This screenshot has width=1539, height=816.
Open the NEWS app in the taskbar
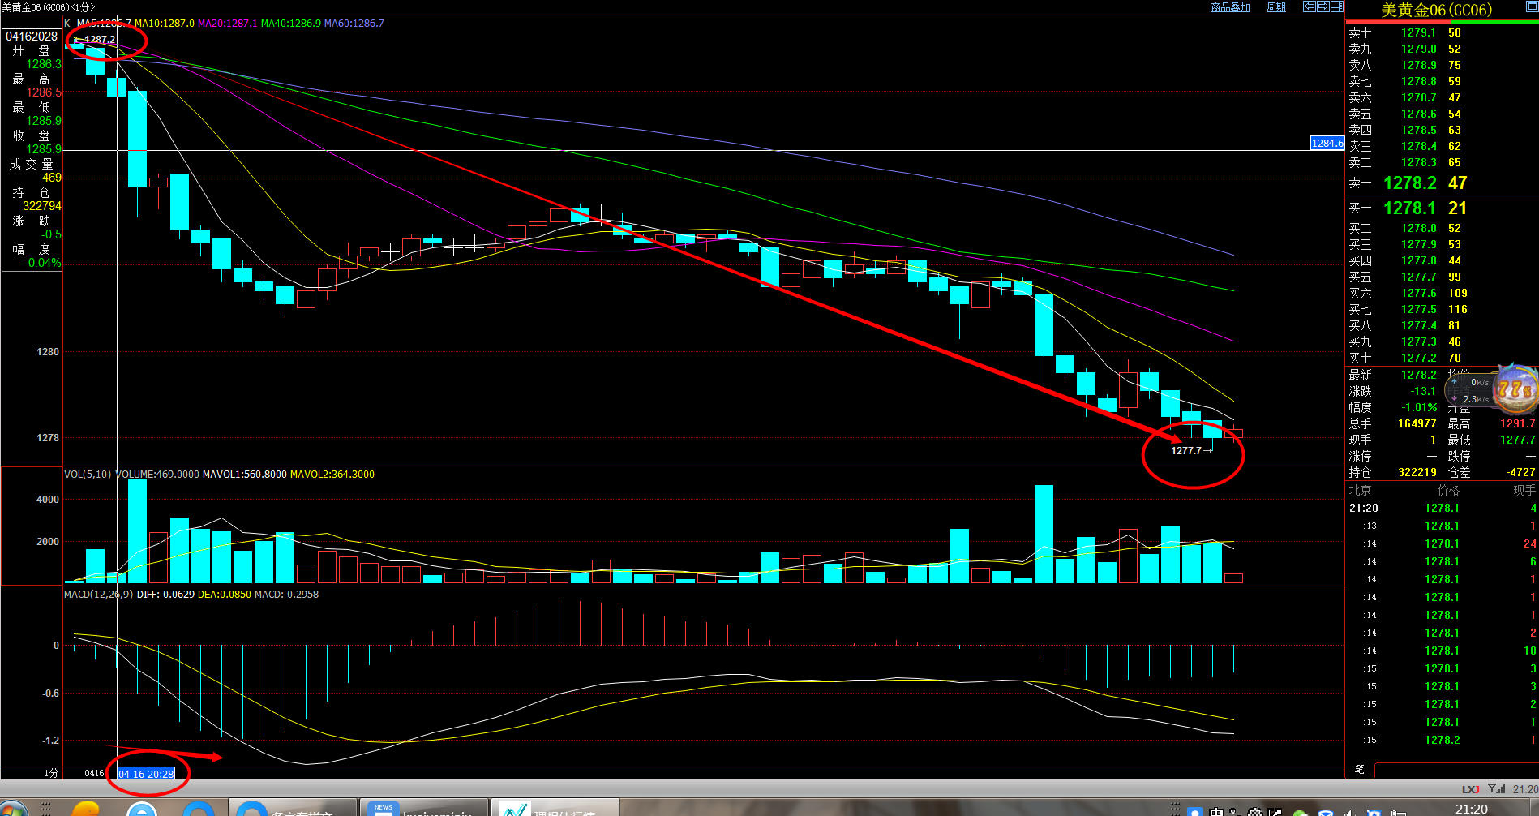tap(423, 808)
